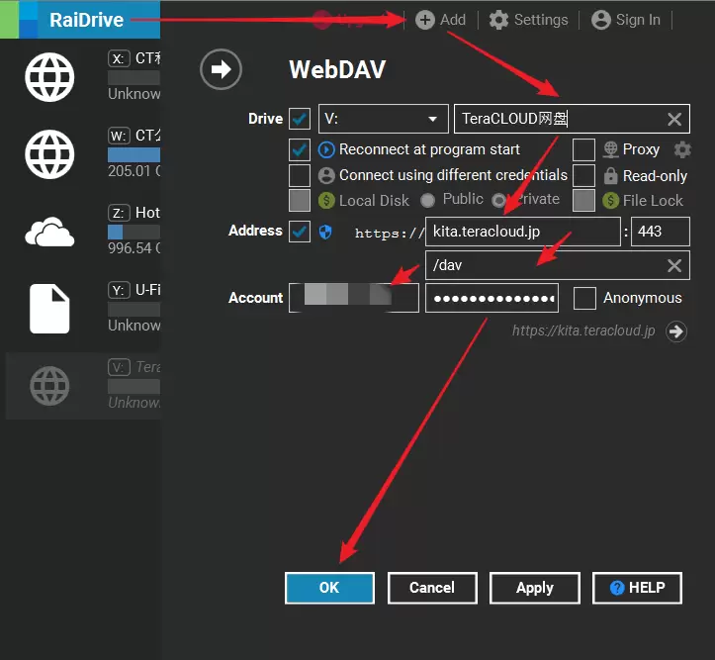The width and height of the screenshot is (715, 660).
Task: Click the blue shield icon next to Address
Action: click(325, 233)
